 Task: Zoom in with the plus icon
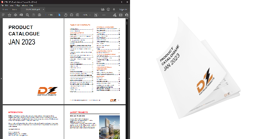(x=77, y=15)
